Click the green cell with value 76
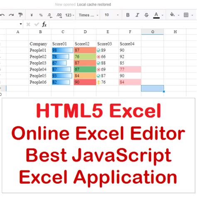This screenshot has height=197, width=197. tap(85, 57)
